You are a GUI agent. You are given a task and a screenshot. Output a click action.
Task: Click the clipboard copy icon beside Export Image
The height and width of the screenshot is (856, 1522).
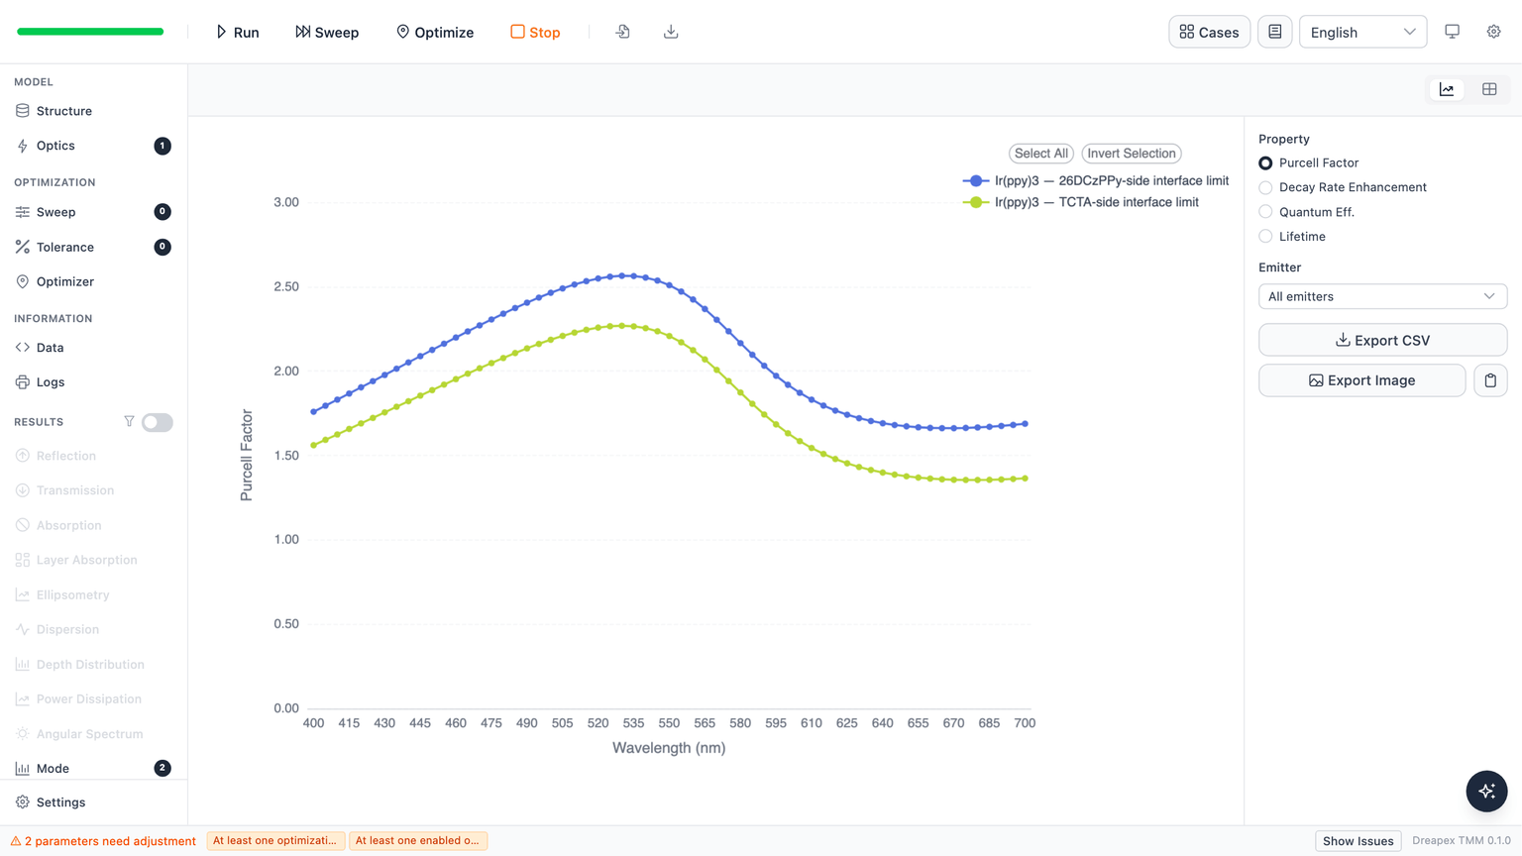coord(1490,380)
